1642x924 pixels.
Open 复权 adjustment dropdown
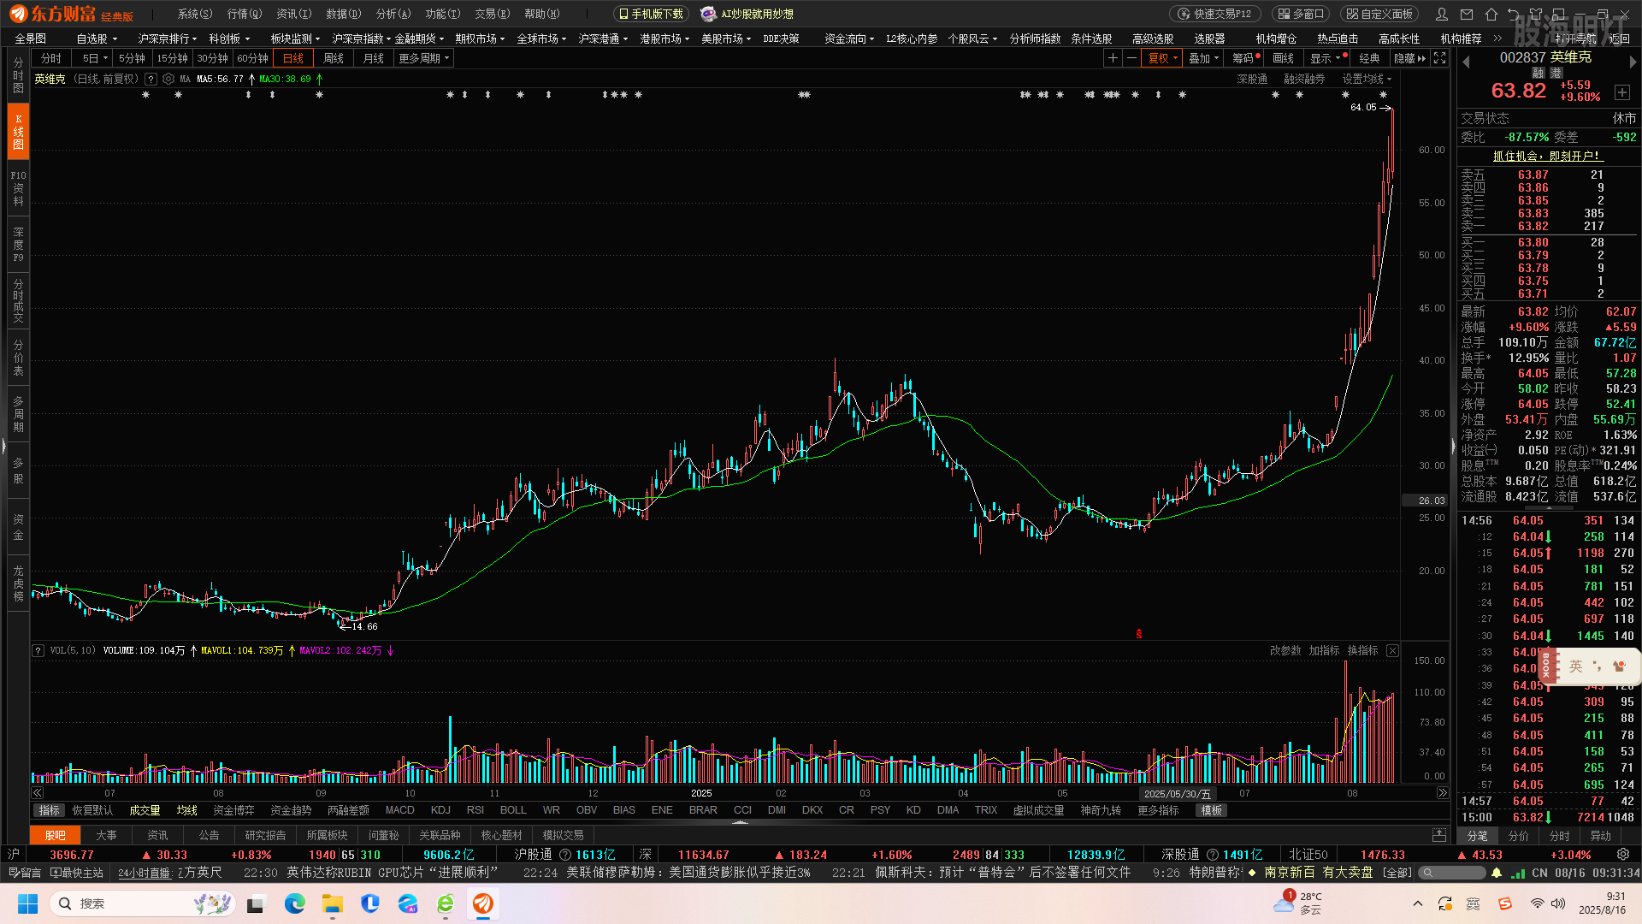pyautogui.click(x=1163, y=58)
